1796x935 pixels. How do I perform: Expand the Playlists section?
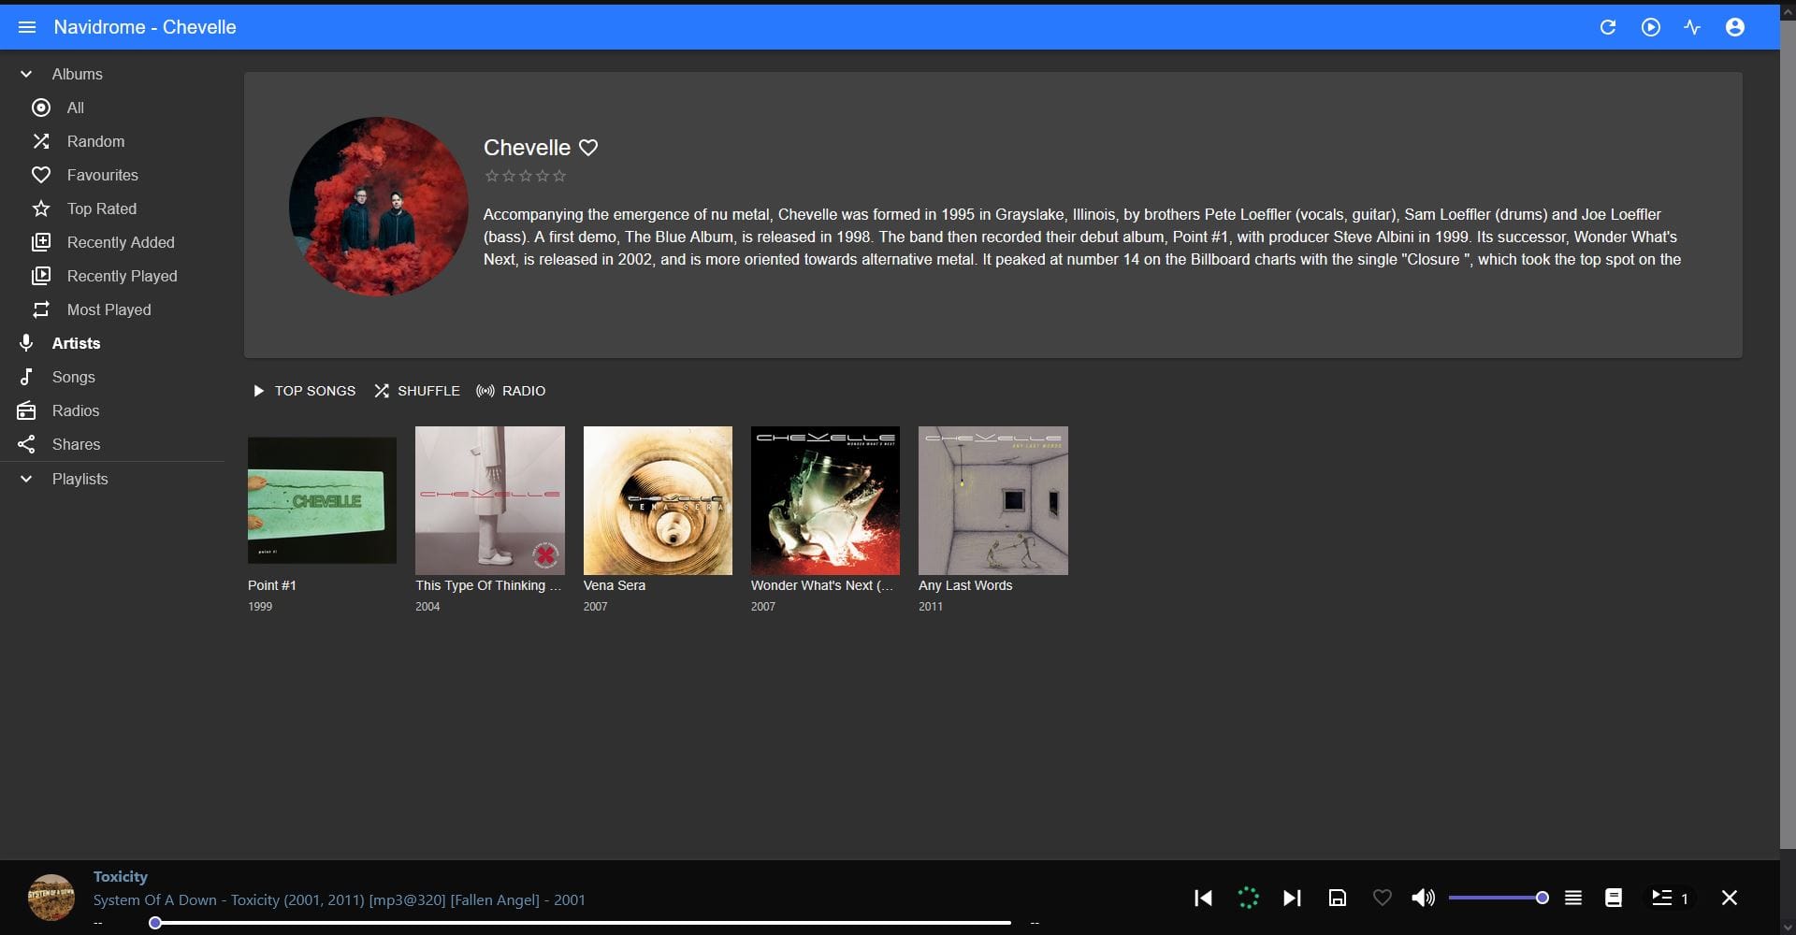click(112, 479)
